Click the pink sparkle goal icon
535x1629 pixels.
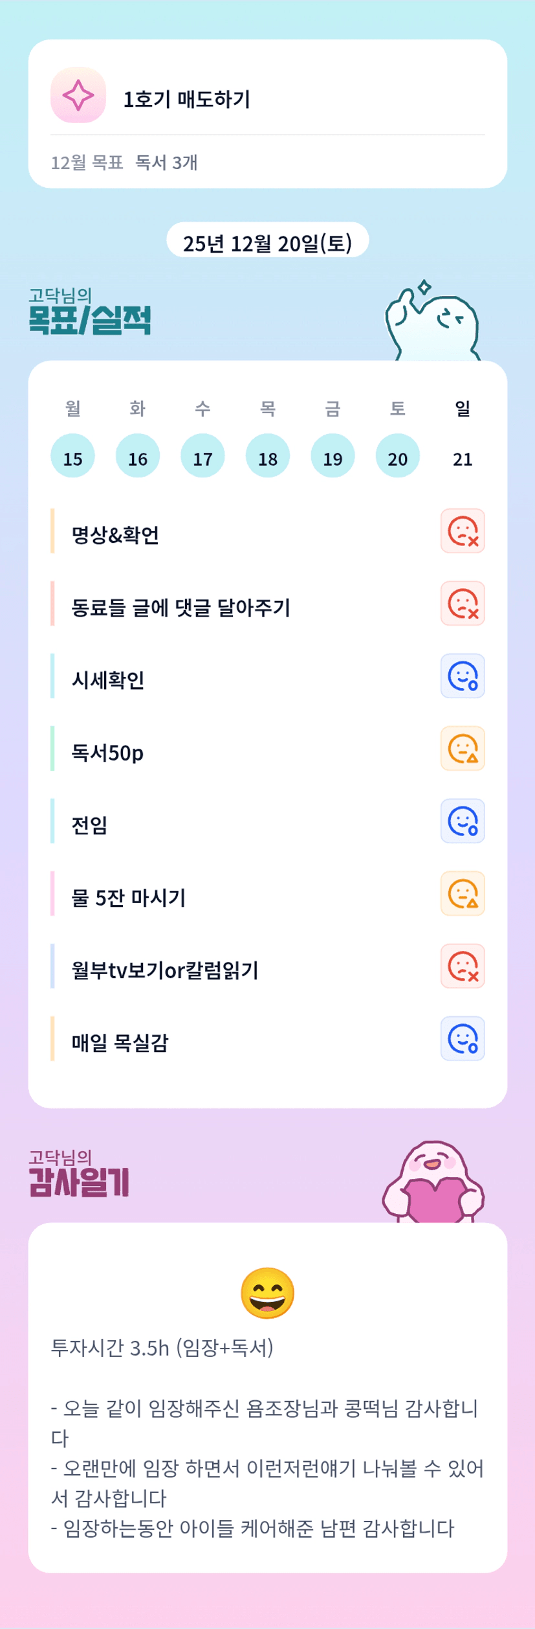pyautogui.click(x=78, y=95)
